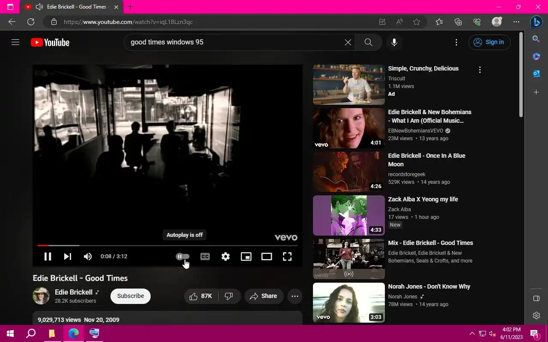The width and height of the screenshot is (548, 342).
Task: Open Once In A Blue Moon thumbnail
Action: 349,172
